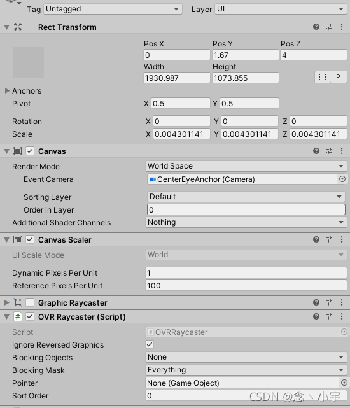Click the Pivot Y field
350x408 pixels.
249,103
